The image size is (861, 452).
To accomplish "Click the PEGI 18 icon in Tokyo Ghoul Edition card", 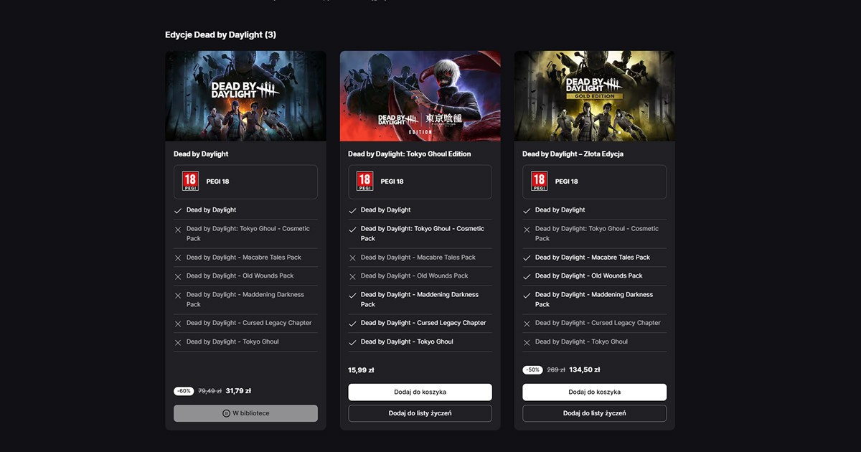I will 364,182.
